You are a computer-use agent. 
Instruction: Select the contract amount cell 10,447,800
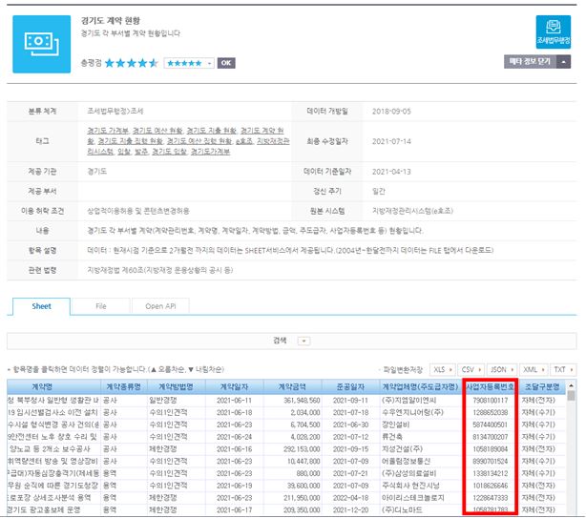(x=292, y=462)
